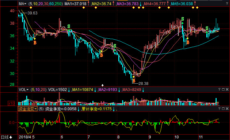Viewport: 230px width, 140px height.
Task: Open help for the 资金流变 panel
Action: (219, 109)
